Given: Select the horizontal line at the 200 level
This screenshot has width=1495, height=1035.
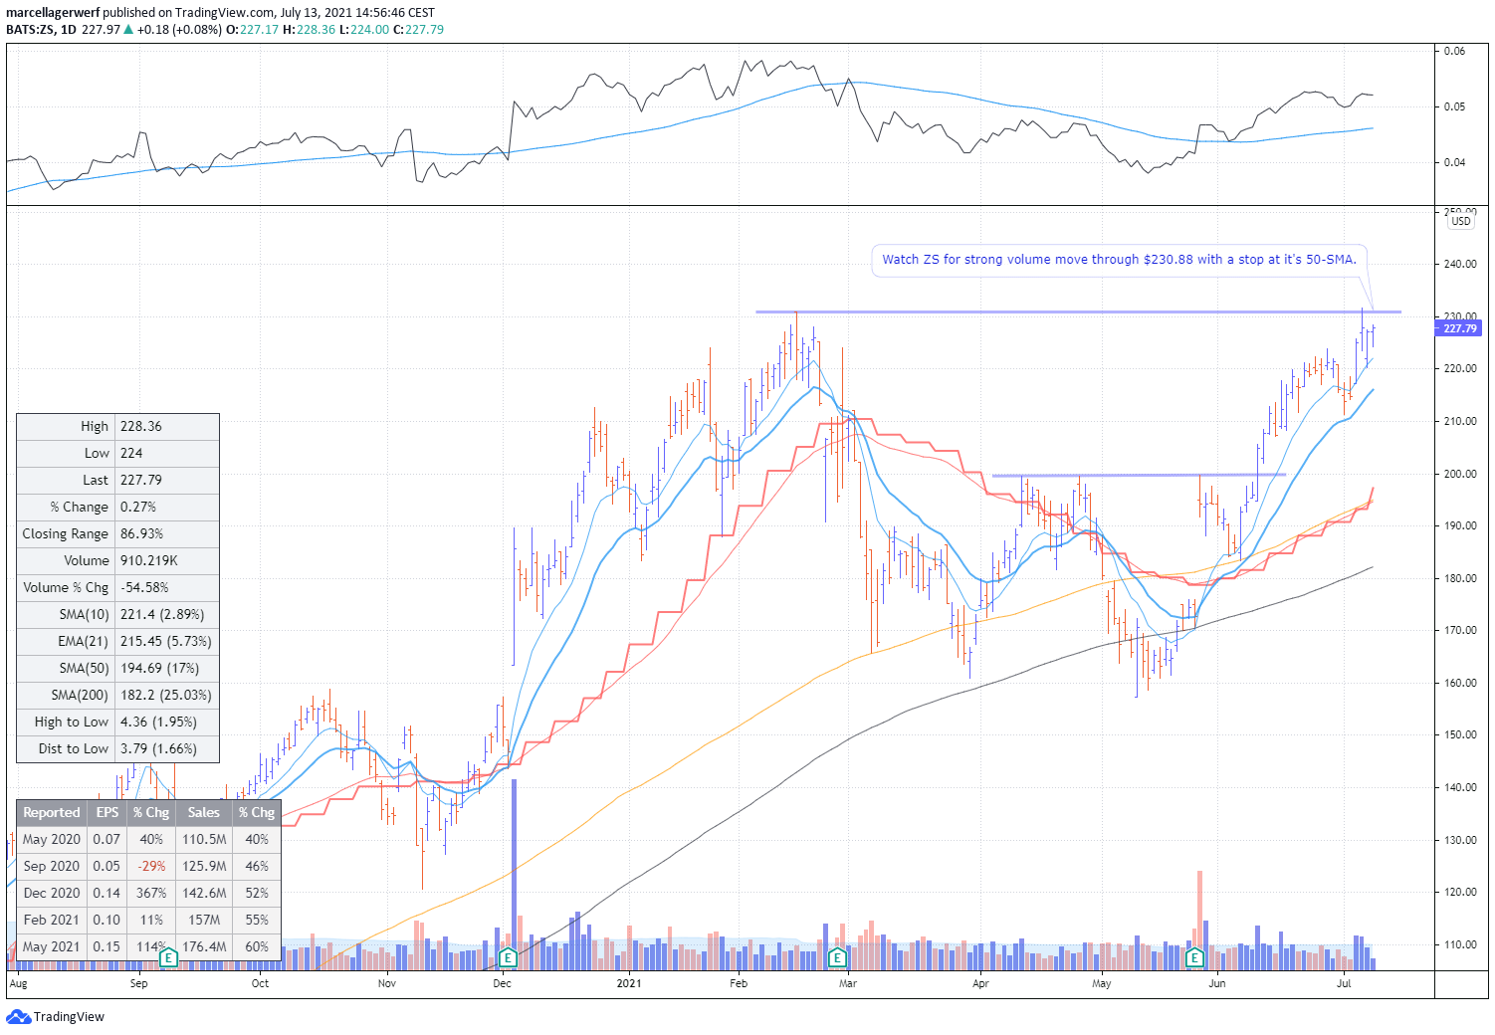Looking at the screenshot, I should point(1139,475).
